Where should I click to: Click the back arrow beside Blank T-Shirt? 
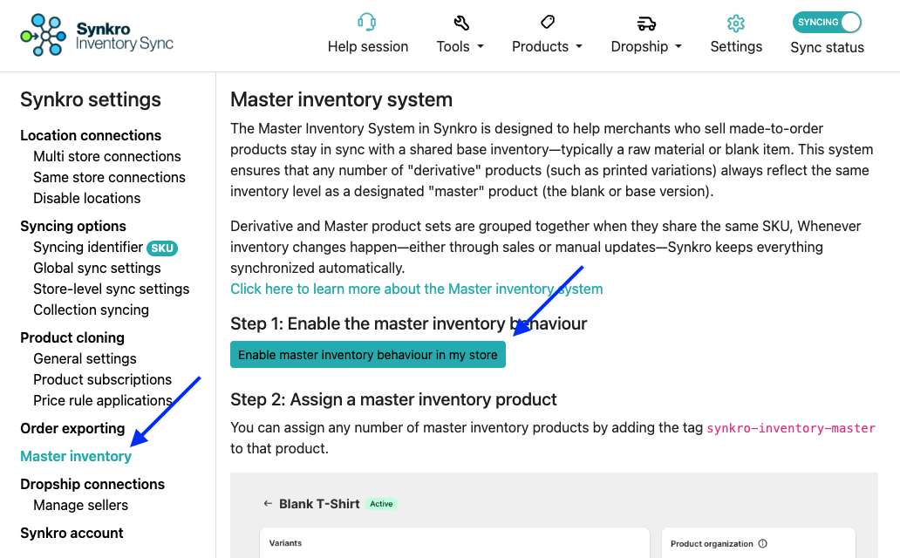[266, 503]
